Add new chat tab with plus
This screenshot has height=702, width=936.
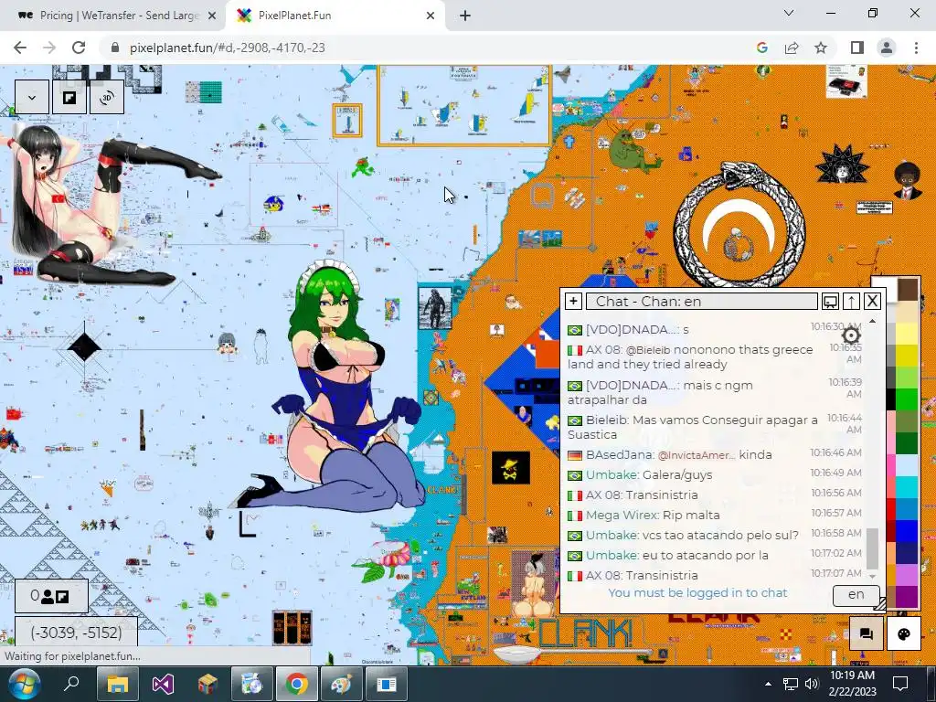[573, 301]
